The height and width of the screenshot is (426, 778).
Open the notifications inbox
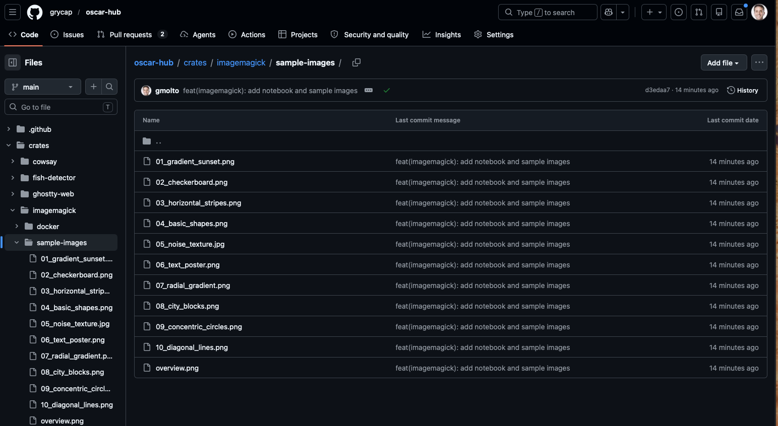pos(739,12)
